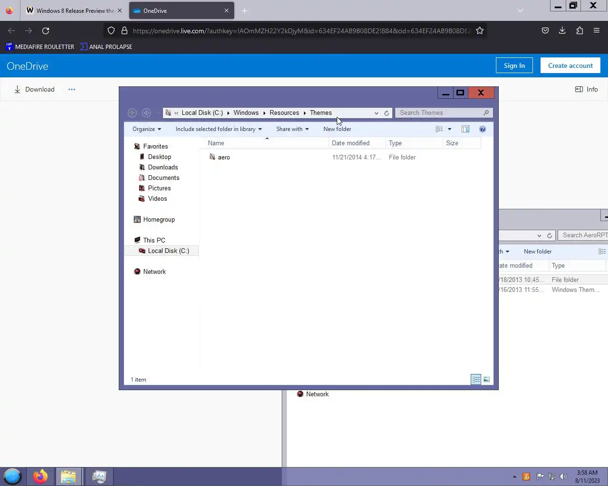Viewport: 608px width, 486px height.
Task: Click the Download button on OneDrive
Action: click(34, 89)
